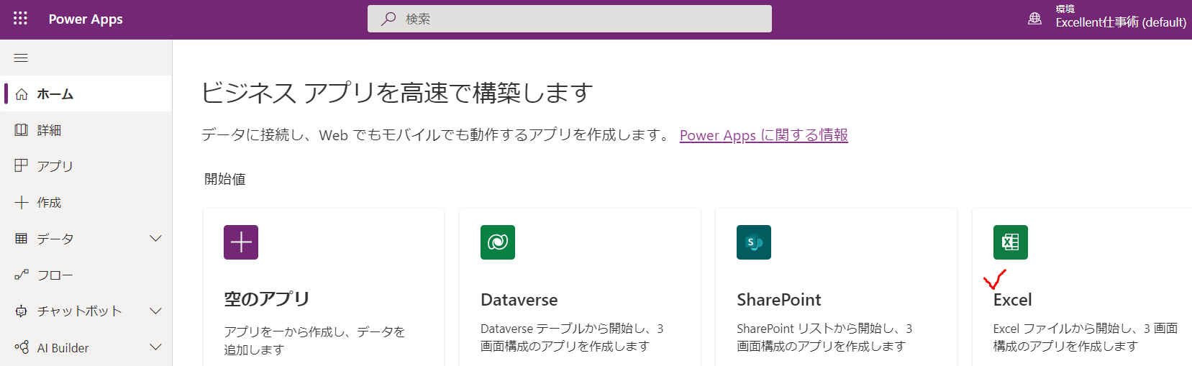Click the SharePoint tile icon

(x=754, y=242)
